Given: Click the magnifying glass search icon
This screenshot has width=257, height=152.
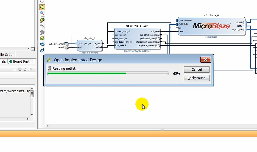Looking at the screenshot, I should tap(42, 13).
